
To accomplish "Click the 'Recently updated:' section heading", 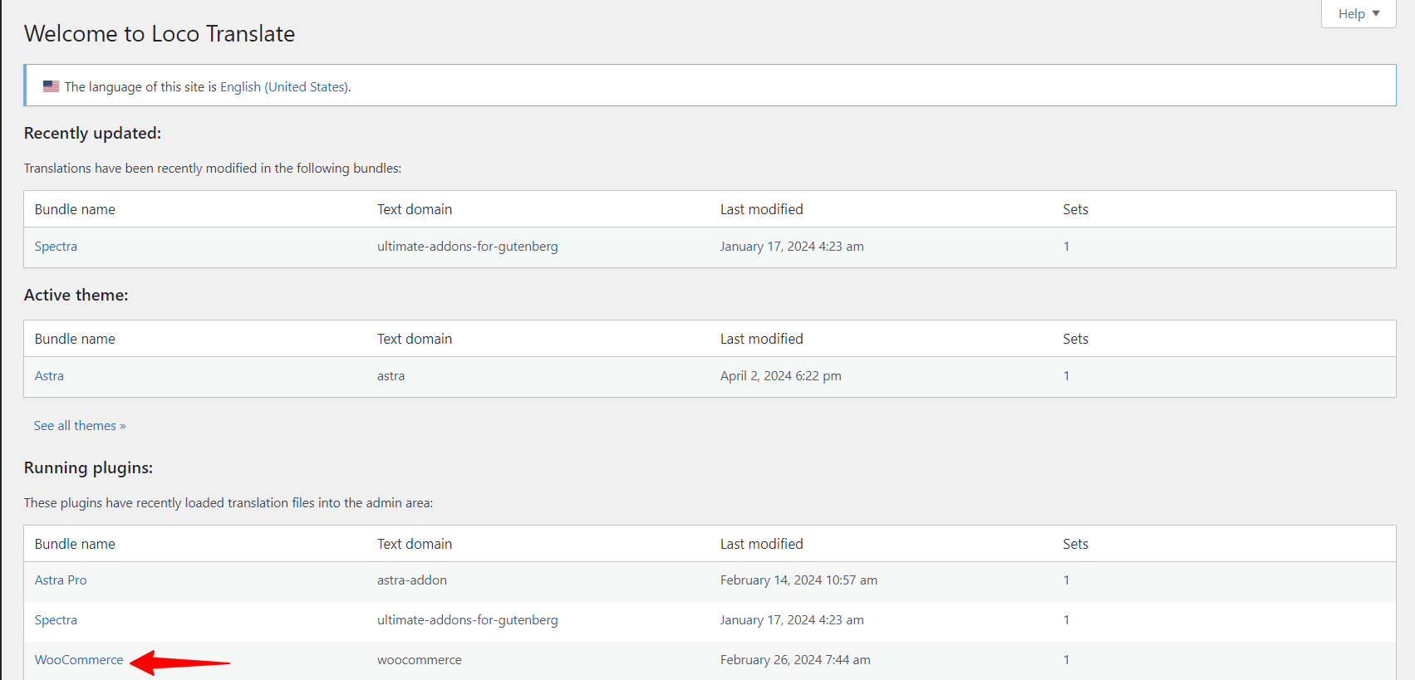I will [x=92, y=134].
